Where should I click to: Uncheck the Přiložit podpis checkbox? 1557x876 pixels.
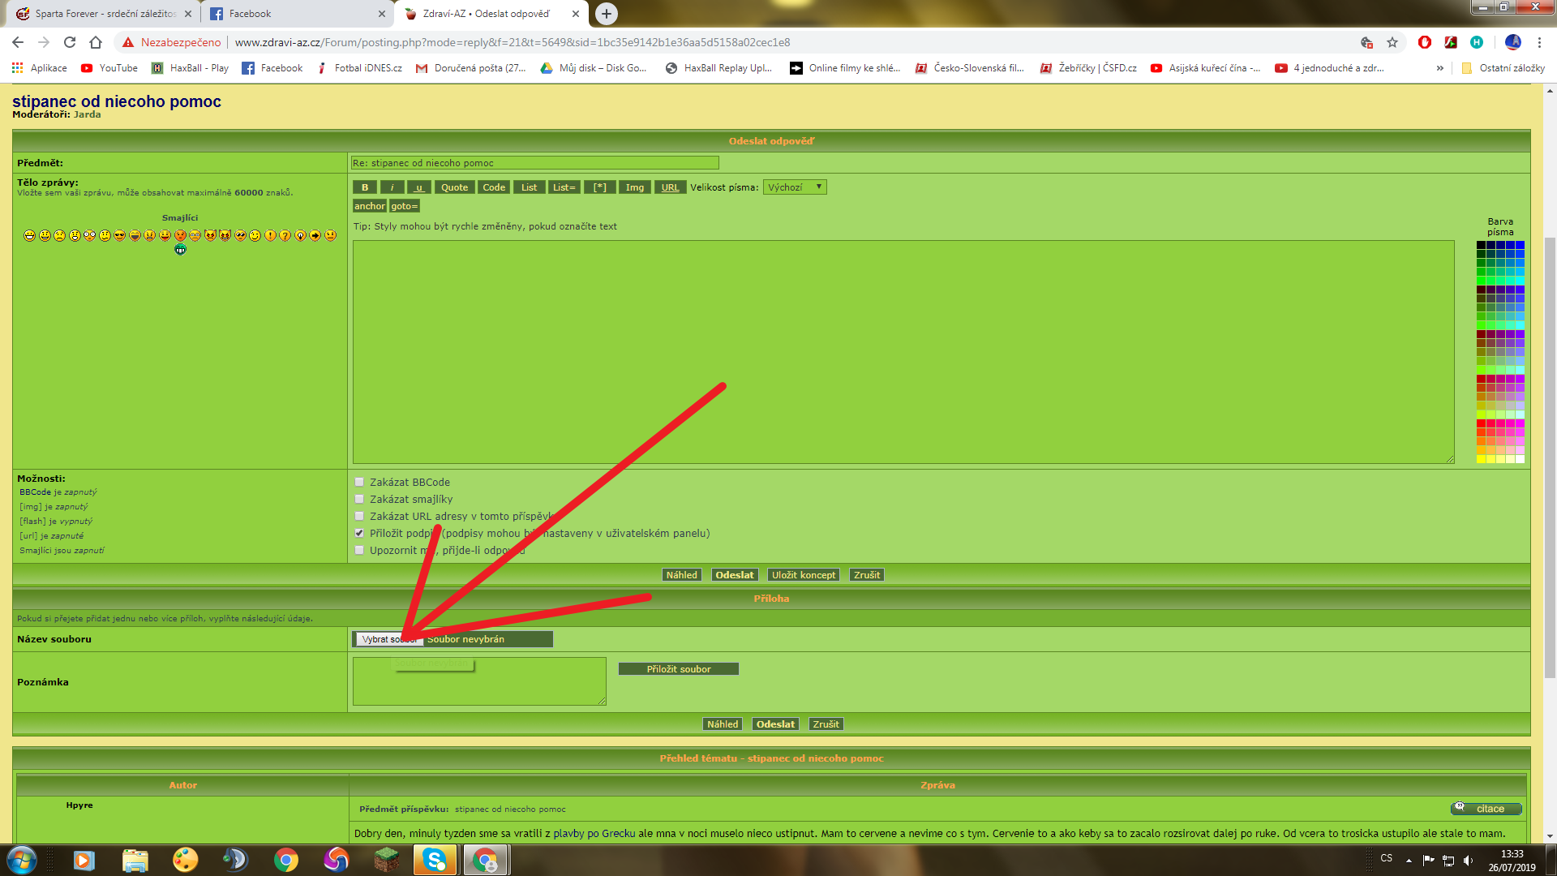[x=359, y=533]
